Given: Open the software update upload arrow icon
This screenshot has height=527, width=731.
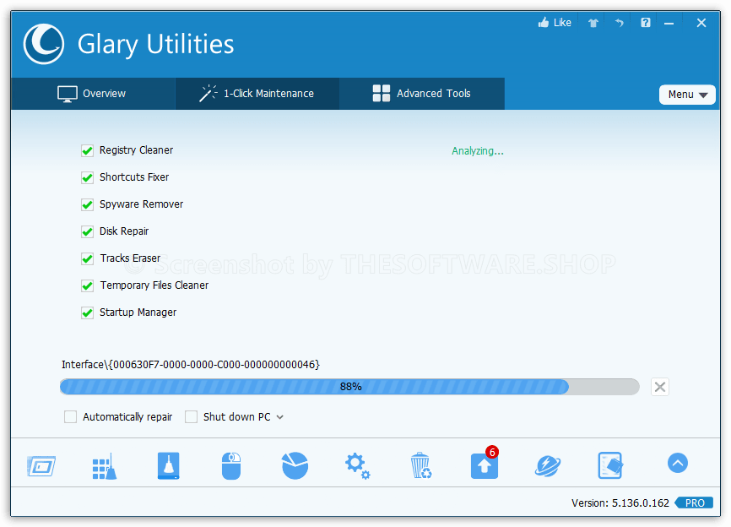Looking at the screenshot, I should tap(485, 465).
